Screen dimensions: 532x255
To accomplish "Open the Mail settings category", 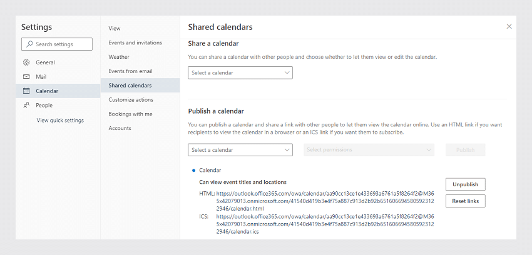I will [58, 76].
